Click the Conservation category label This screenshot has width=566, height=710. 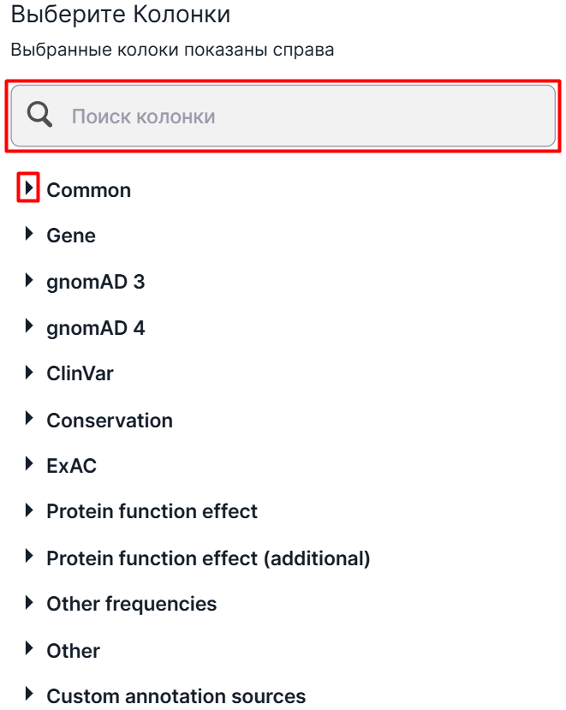pyautogui.click(x=110, y=421)
